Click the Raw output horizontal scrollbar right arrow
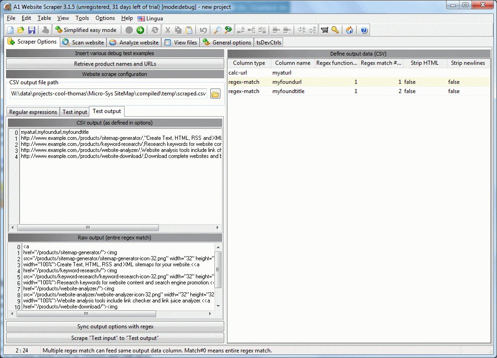The image size is (497, 358). pos(210,314)
